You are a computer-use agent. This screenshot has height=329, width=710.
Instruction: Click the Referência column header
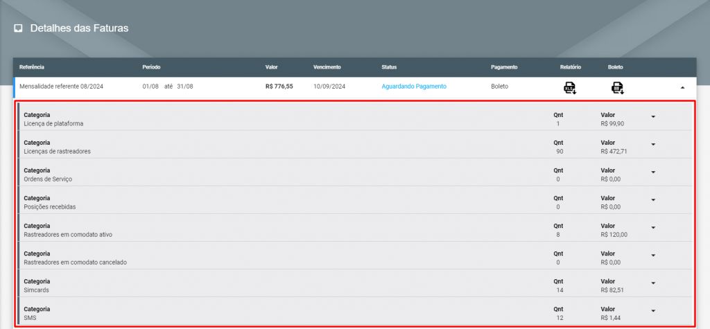(x=32, y=67)
